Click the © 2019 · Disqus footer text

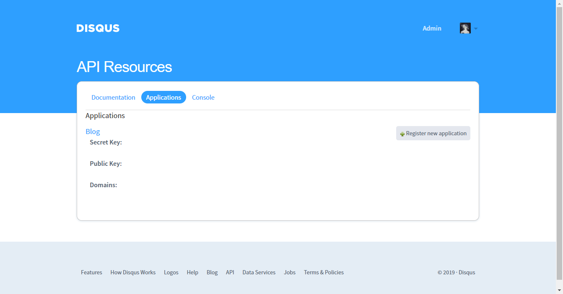[456, 272]
